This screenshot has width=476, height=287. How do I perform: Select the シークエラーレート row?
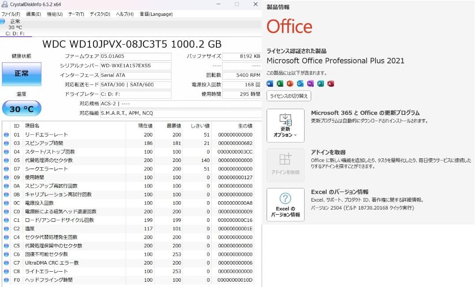coord(128,169)
